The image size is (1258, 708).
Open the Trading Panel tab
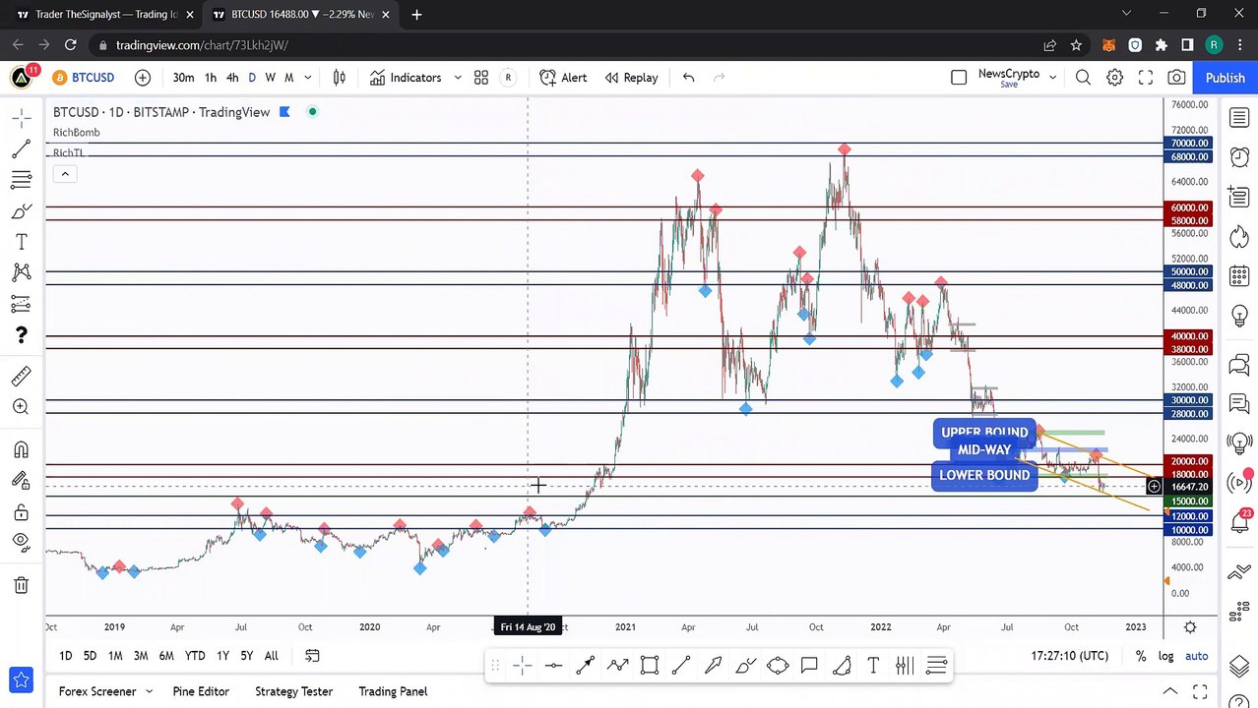[393, 691]
